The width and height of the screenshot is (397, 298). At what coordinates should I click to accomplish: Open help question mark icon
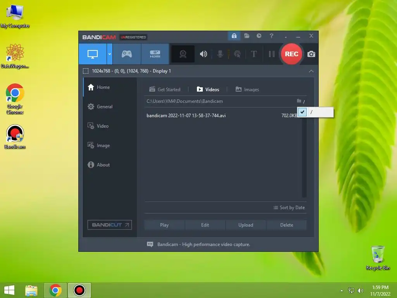pos(271,36)
